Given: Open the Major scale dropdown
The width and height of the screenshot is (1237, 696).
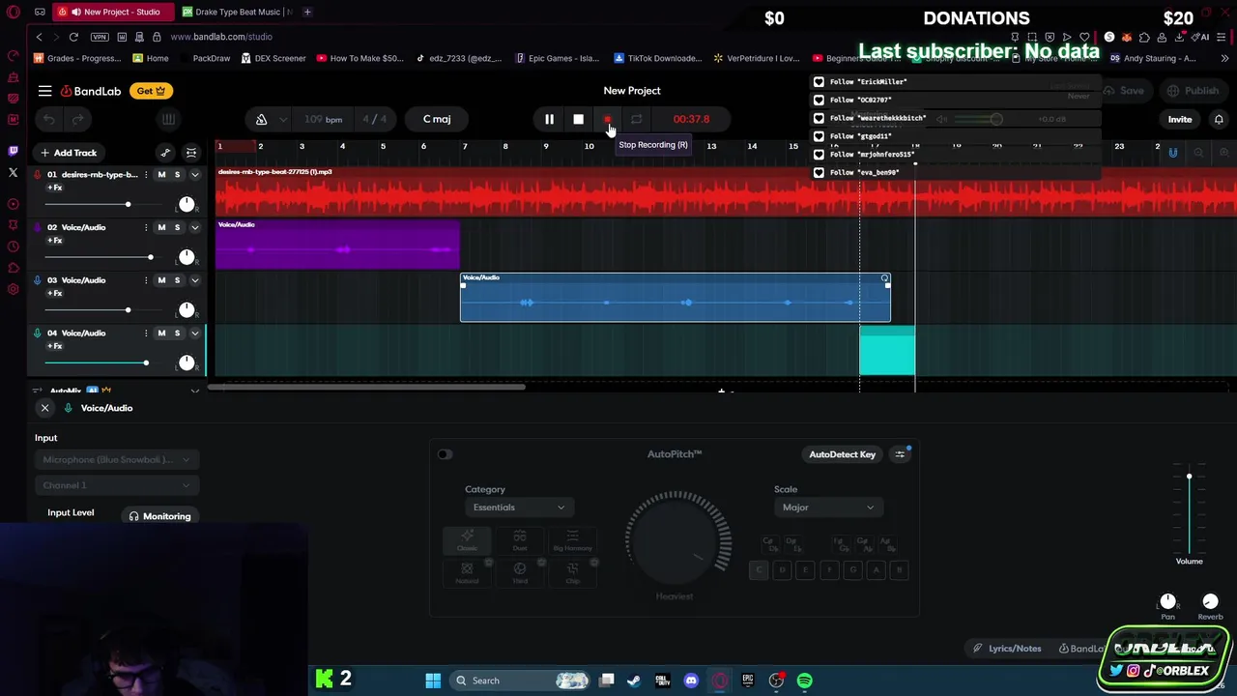Looking at the screenshot, I should point(827,507).
